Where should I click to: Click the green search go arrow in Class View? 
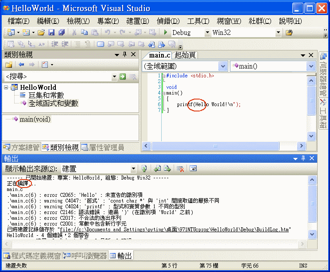click(123, 77)
